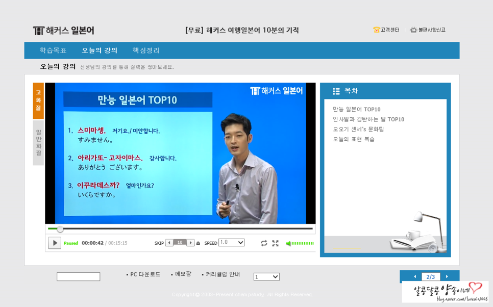Screen dimensions: 493x307
Task: Seek on the video timeline track
Action: 180,229
